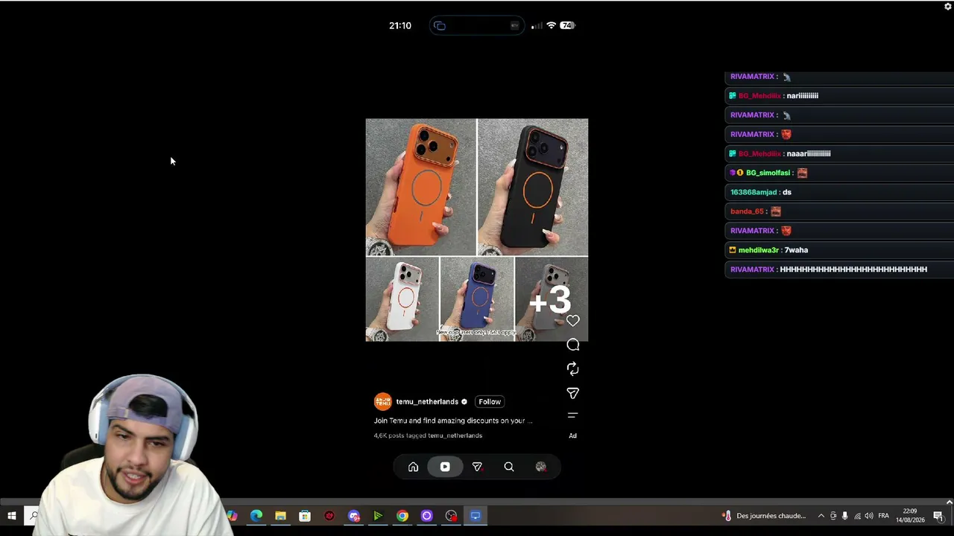The width and height of the screenshot is (954, 536).
Task: Switch the FRA keyboard language
Action: point(884,516)
